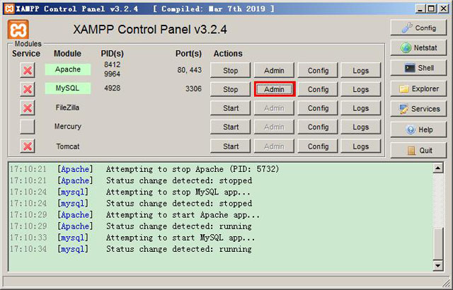453x290 pixels.
Task: Stop the Apache module
Action: pos(230,71)
